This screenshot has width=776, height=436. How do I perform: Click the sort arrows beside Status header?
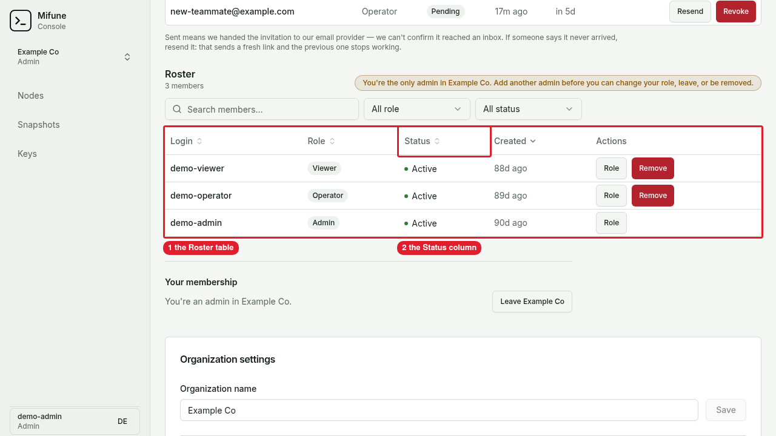coord(437,141)
